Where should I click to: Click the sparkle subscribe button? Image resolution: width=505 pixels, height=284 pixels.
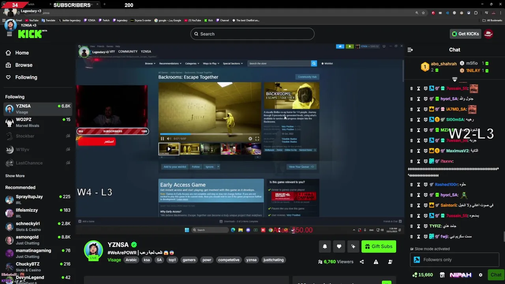(x=353, y=247)
